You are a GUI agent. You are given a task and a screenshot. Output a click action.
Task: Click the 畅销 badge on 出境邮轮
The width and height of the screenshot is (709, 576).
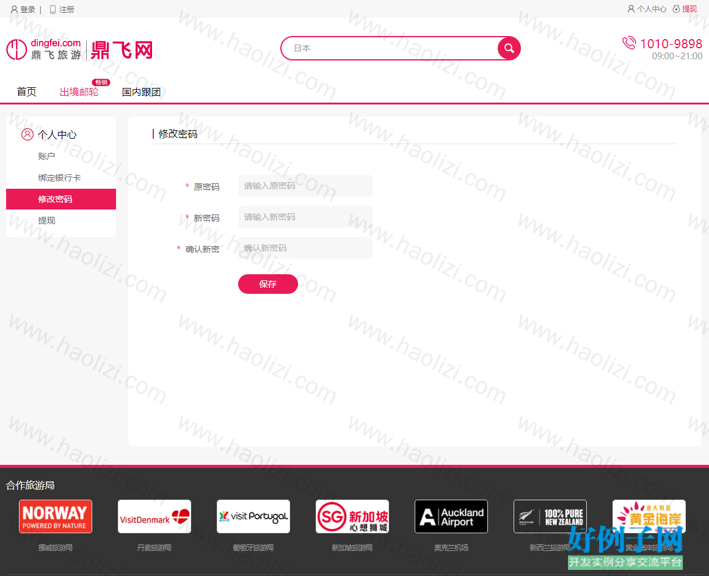point(101,82)
